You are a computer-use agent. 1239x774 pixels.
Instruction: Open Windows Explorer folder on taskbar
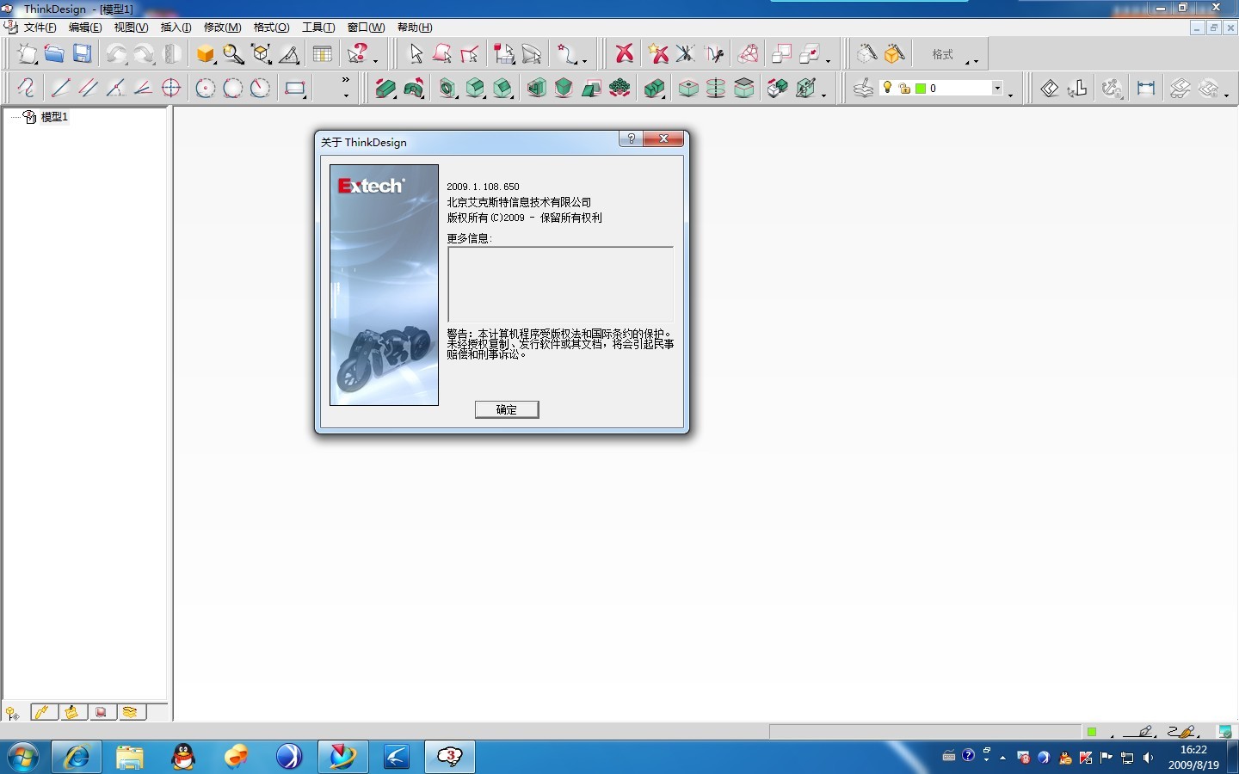pos(130,758)
